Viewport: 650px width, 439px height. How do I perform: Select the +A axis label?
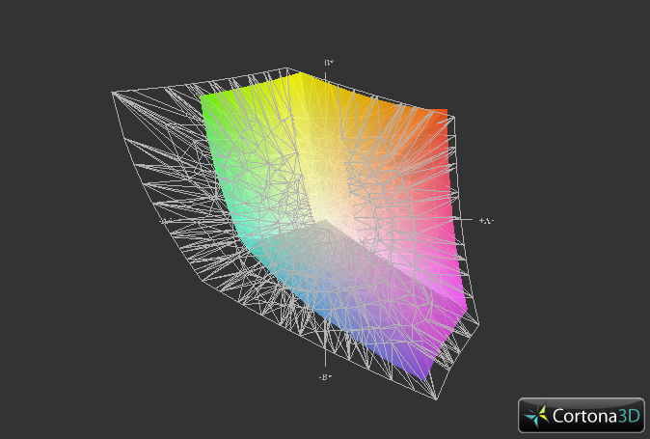tap(486, 221)
